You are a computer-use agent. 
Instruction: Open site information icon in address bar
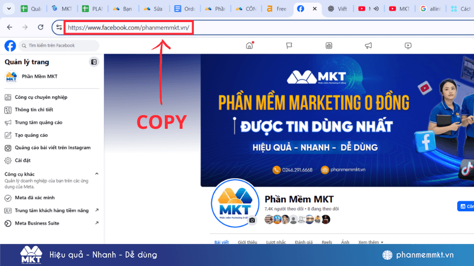pyautogui.click(x=59, y=27)
